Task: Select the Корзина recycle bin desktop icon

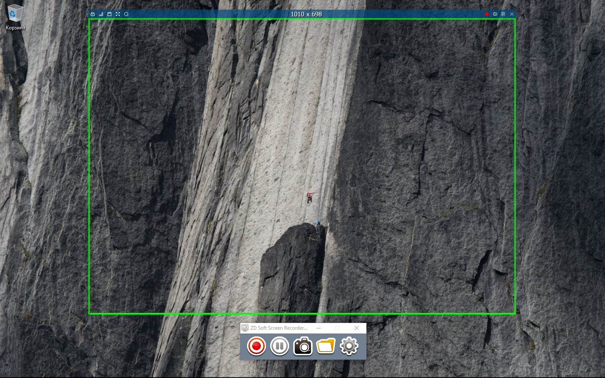Action: (15, 17)
